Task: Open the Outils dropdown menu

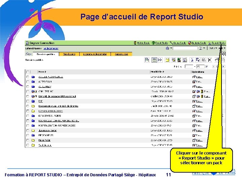Action: [x=213, y=48]
